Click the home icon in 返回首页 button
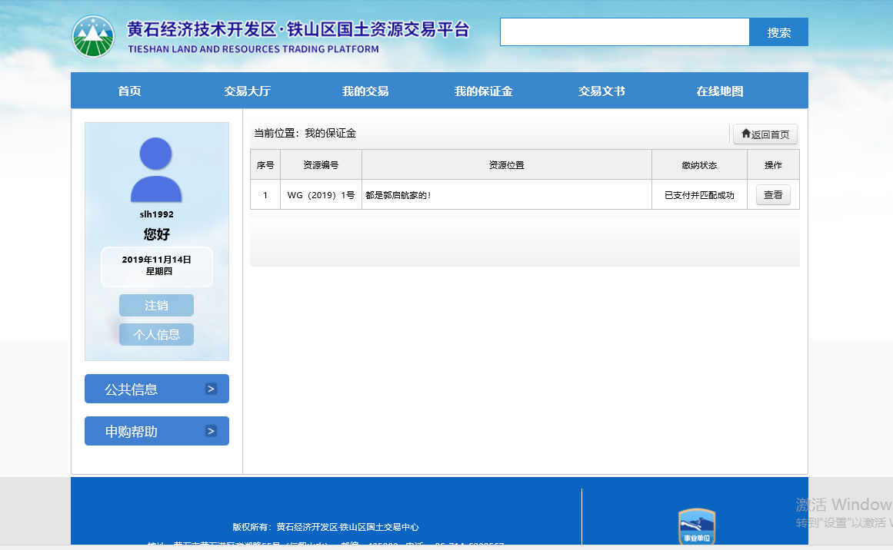Viewport: 893px width, 550px height. (745, 134)
